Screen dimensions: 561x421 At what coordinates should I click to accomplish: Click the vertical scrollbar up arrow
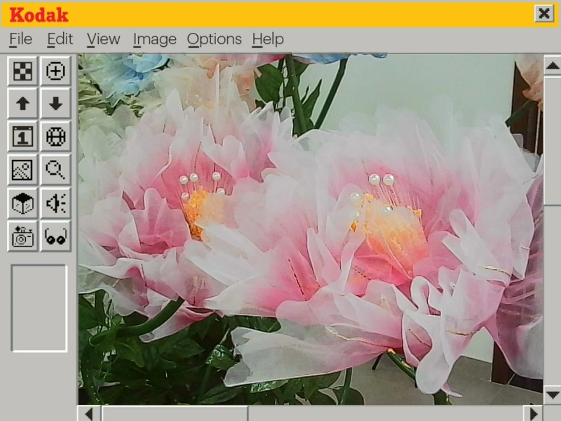552,65
